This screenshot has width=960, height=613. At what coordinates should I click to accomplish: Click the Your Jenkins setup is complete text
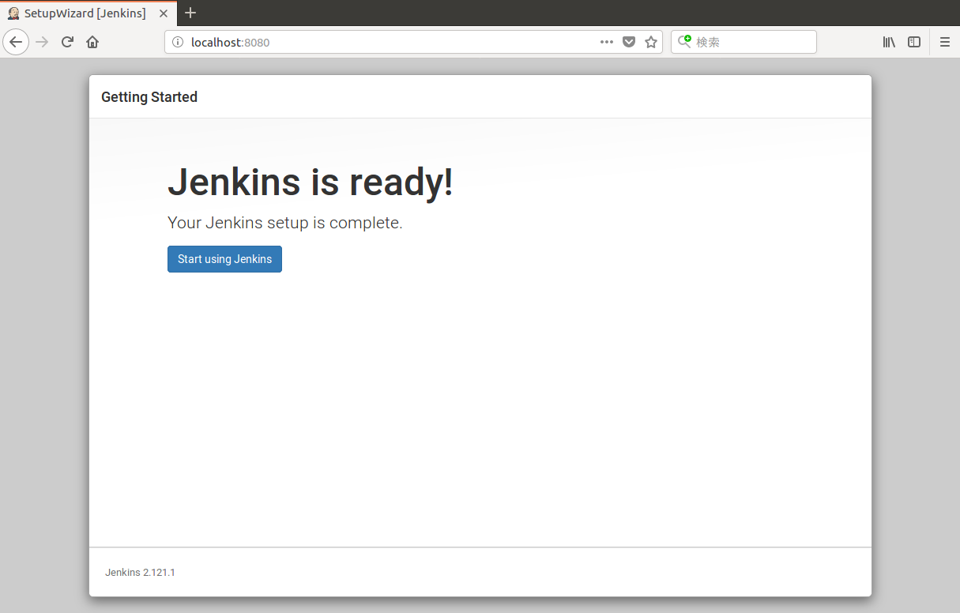[x=285, y=223]
